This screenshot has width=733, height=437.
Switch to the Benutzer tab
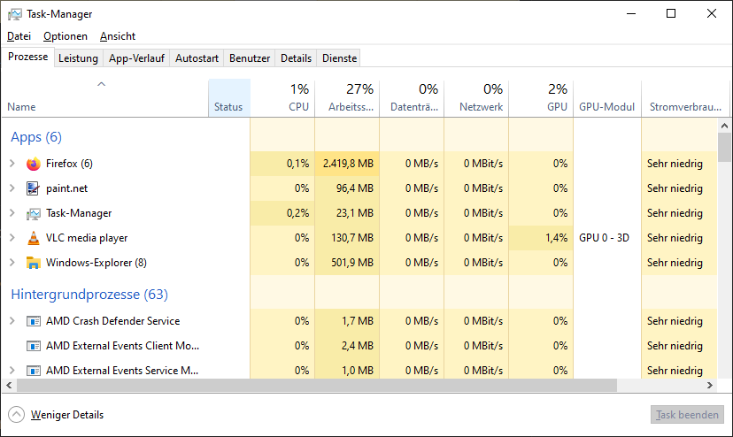pyautogui.click(x=250, y=58)
